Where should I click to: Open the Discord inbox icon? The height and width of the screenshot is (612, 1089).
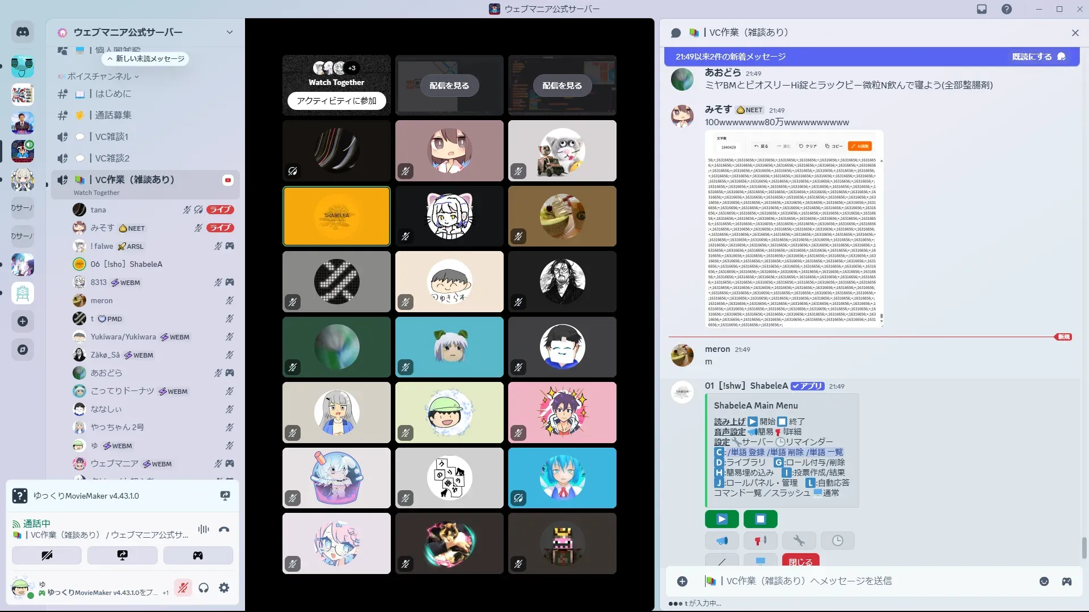pos(982,9)
